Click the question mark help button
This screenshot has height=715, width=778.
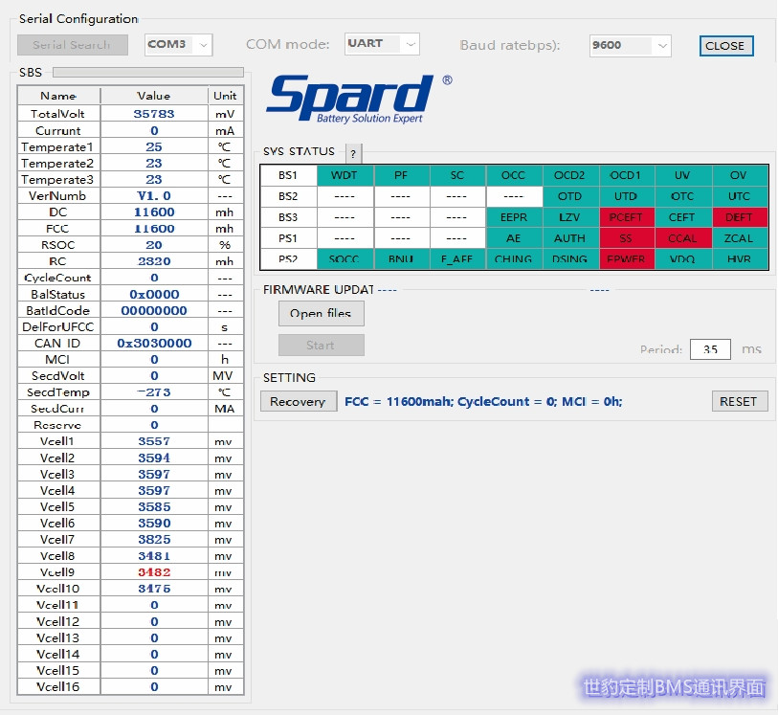pos(353,154)
